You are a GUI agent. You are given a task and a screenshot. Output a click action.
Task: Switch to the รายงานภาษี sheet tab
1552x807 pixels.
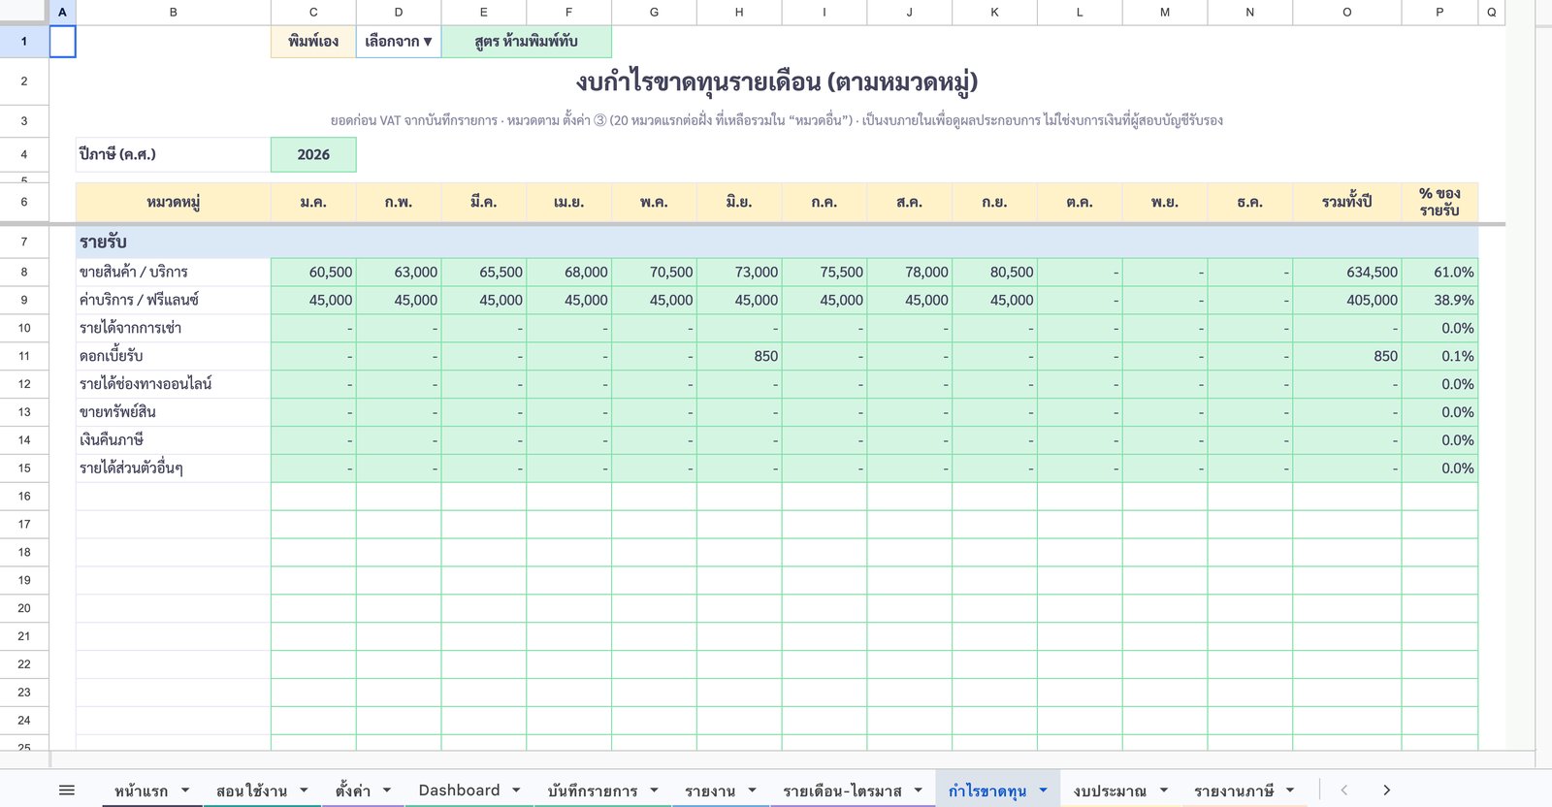(x=1234, y=791)
